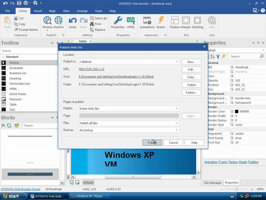Toggle the checkbox beside Border Width
The image size is (266, 200).
pyautogui.click(x=232, y=116)
